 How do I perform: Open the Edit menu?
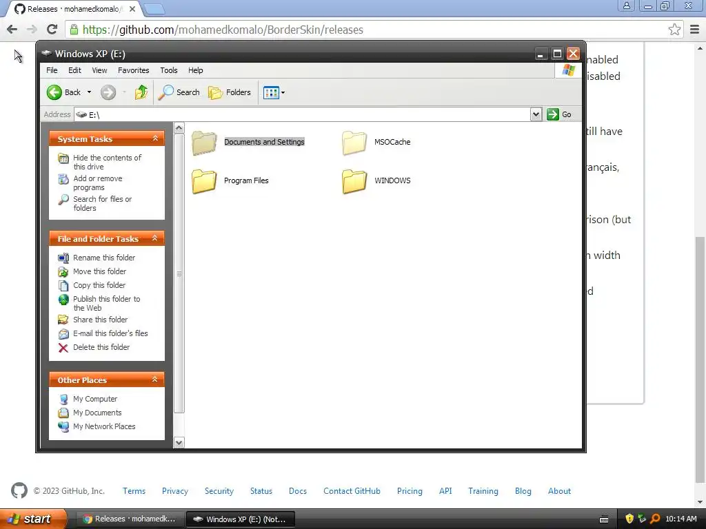point(74,70)
